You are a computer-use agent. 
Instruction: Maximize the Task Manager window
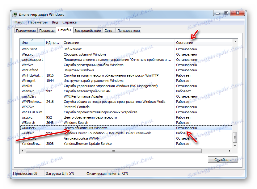[x=226, y=13]
